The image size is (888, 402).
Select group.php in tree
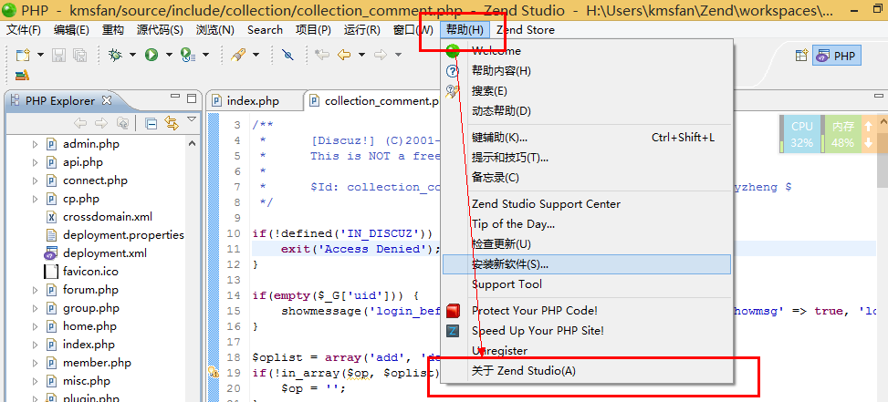coord(91,308)
